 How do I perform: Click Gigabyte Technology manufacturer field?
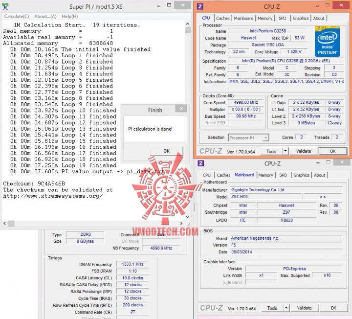pyautogui.click(x=286, y=190)
